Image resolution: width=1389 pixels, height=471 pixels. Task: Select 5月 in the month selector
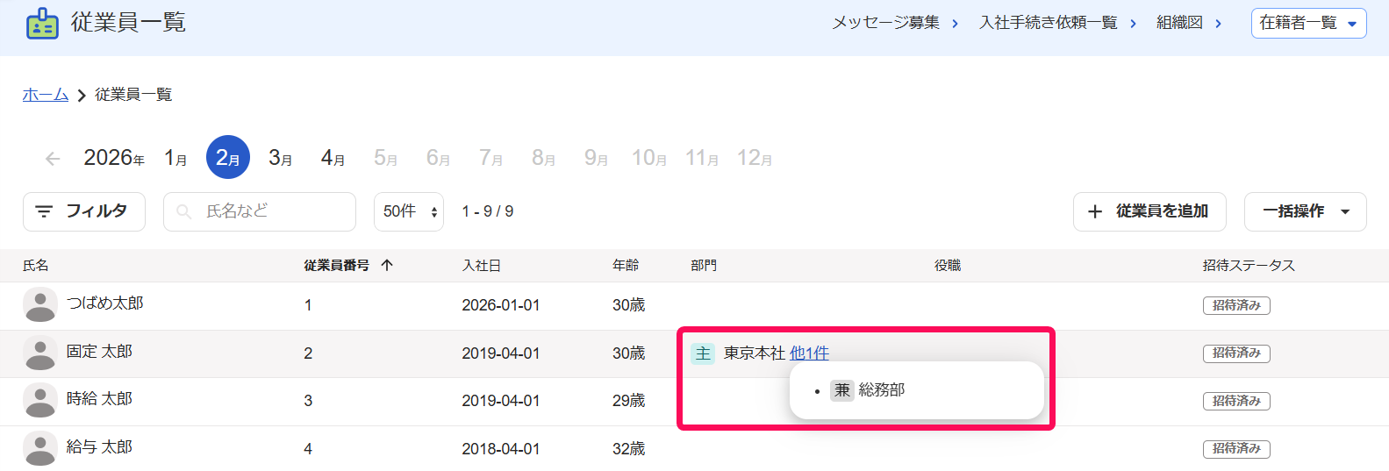(x=386, y=158)
